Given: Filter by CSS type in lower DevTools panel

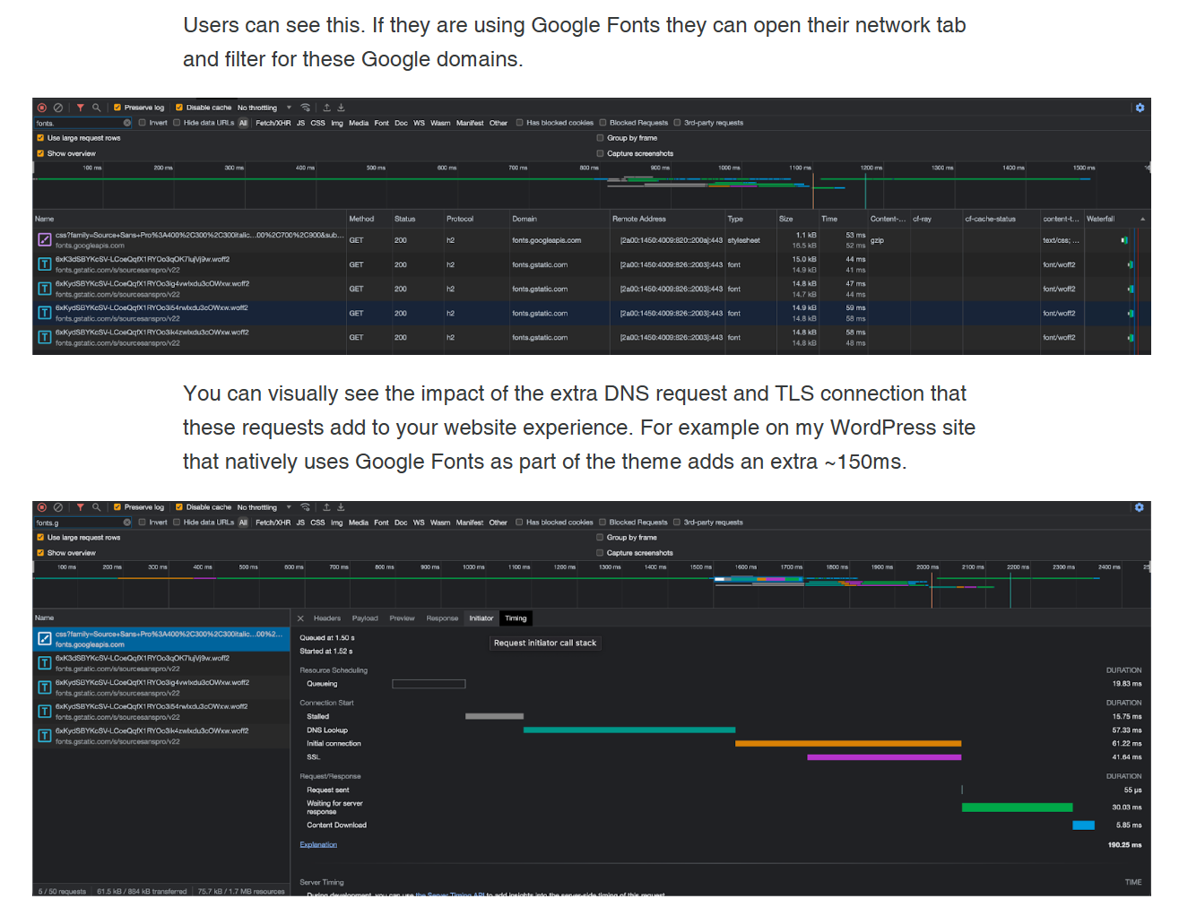Looking at the screenshot, I should tap(317, 523).
